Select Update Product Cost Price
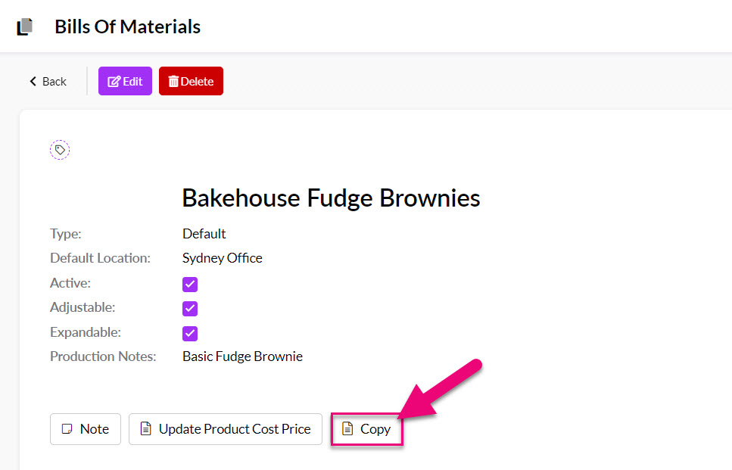Viewport: 732px width, 470px height. click(x=226, y=429)
